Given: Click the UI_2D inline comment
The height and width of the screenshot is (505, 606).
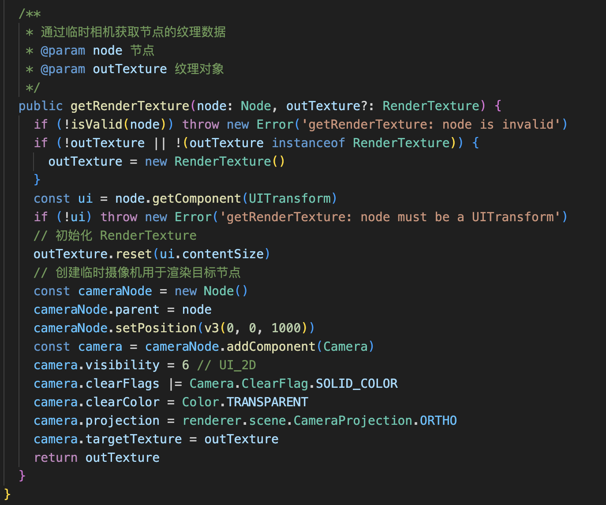Looking at the screenshot, I should point(237,365).
